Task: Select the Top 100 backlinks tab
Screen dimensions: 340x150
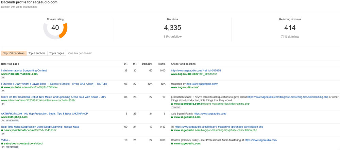Action: tap(14, 53)
